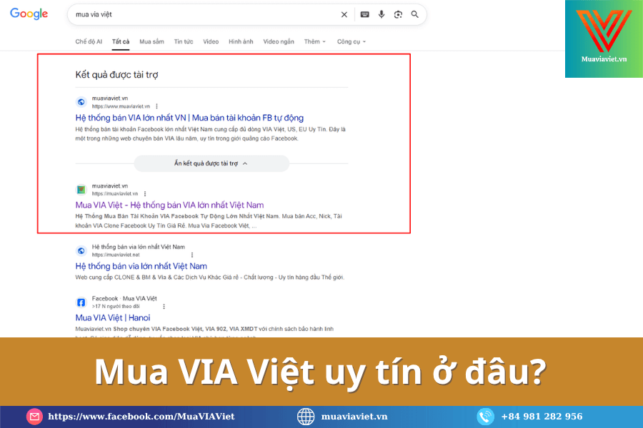Open options menu beside www.muaviaviet.vn ad

click(156, 106)
